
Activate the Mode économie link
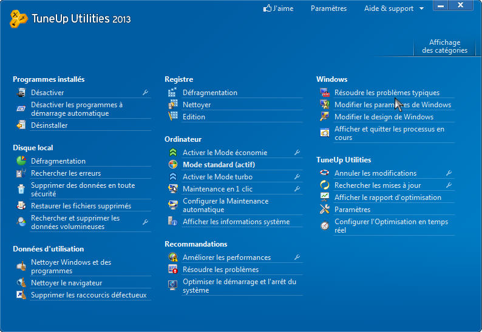click(x=225, y=153)
